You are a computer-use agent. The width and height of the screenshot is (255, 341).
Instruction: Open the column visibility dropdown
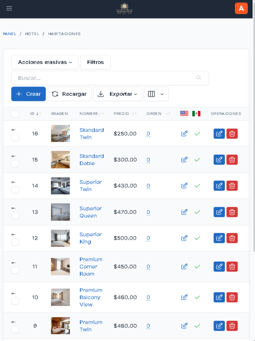point(156,94)
